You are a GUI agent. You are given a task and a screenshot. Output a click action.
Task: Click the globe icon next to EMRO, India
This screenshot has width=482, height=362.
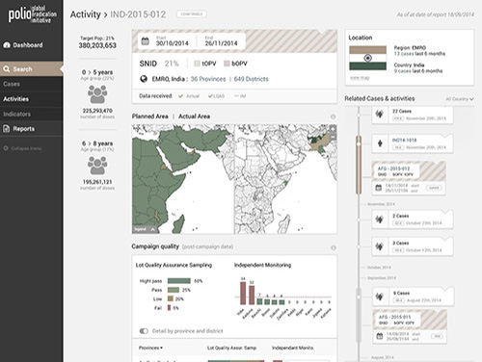click(x=144, y=79)
